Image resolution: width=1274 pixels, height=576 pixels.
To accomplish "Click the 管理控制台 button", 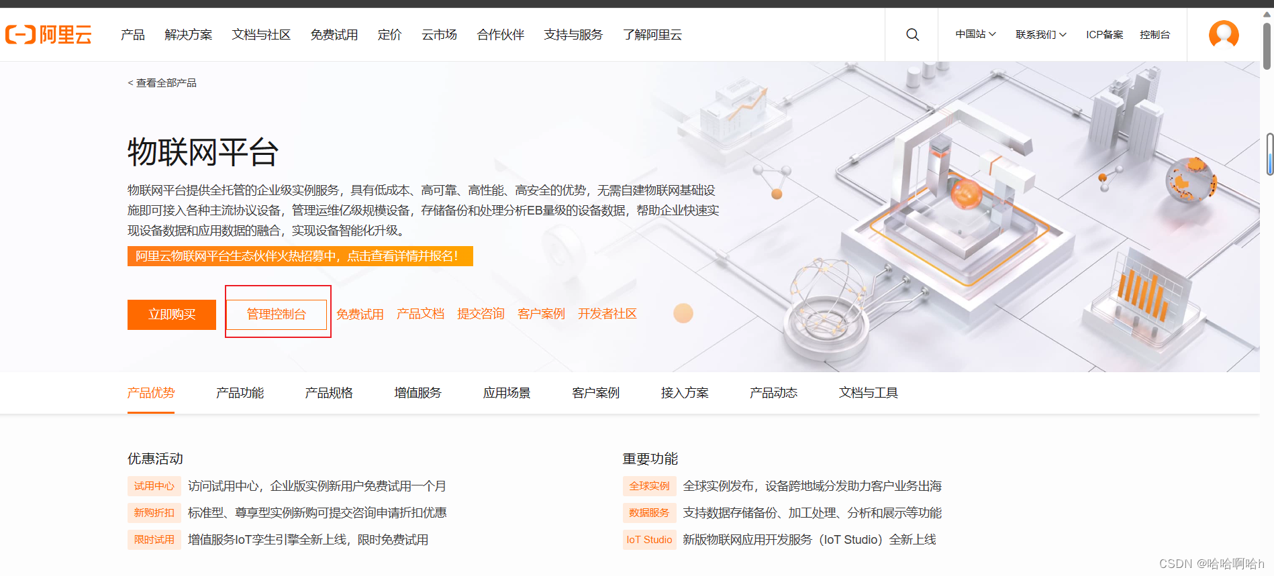I will click(277, 314).
